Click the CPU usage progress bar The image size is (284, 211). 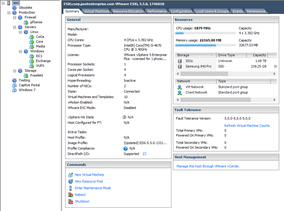206,33
